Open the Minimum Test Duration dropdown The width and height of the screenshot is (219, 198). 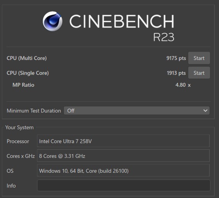tap(137, 111)
